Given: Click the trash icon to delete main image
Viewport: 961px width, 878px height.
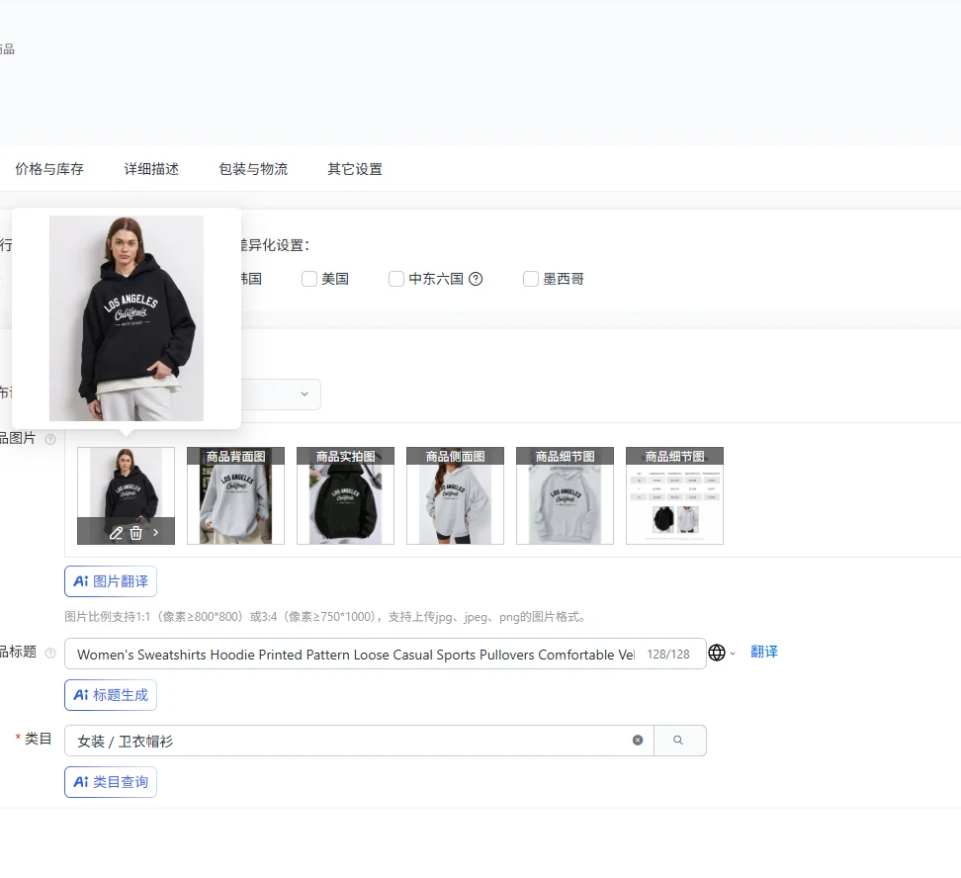Looking at the screenshot, I should click(x=136, y=532).
